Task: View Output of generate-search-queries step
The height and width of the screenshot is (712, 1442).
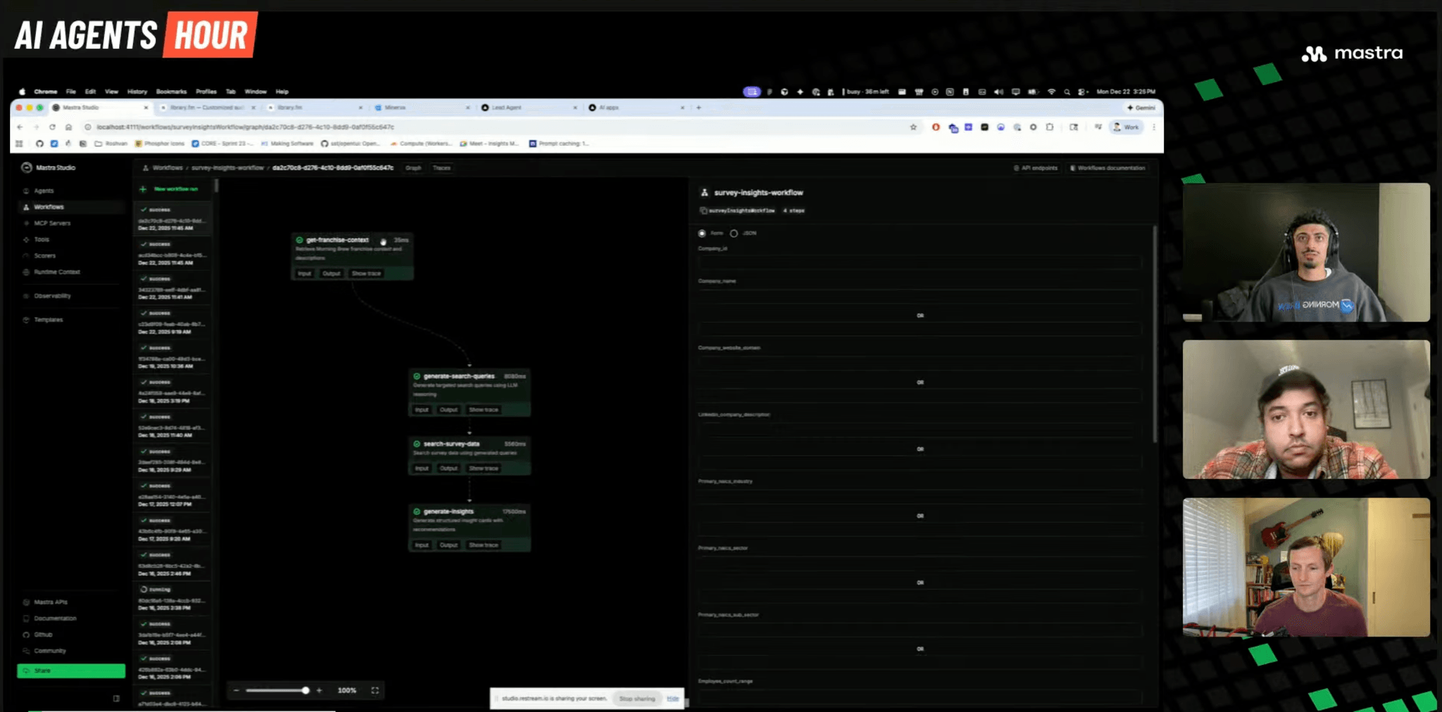Action: pyautogui.click(x=449, y=410)
